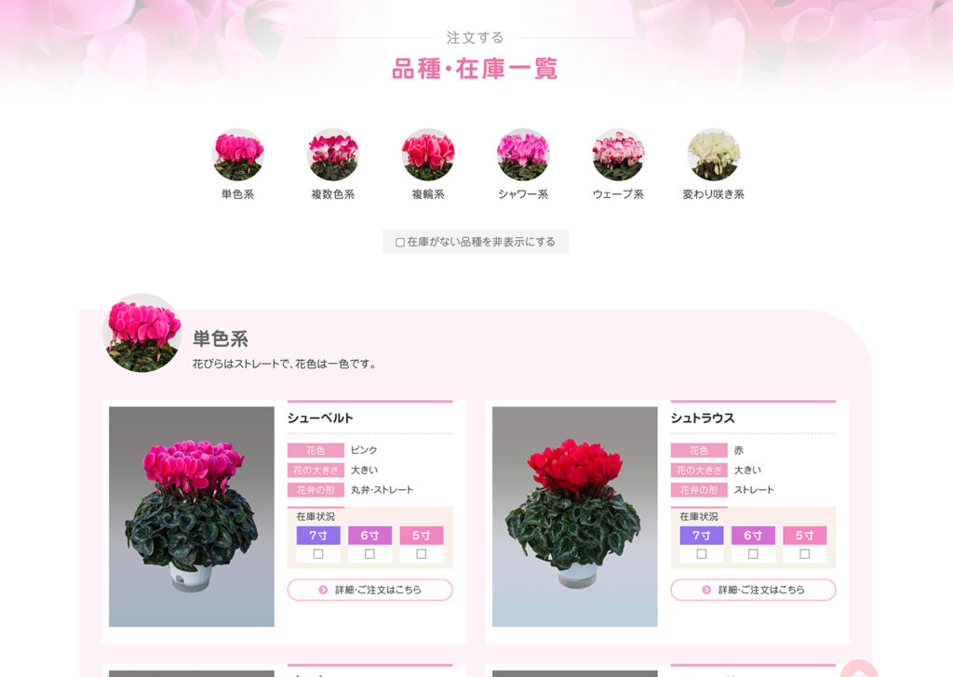This screenshot has height=677, width=953.
Task: Open the ウェーブ系 category icon
Action: click(618, 154)
